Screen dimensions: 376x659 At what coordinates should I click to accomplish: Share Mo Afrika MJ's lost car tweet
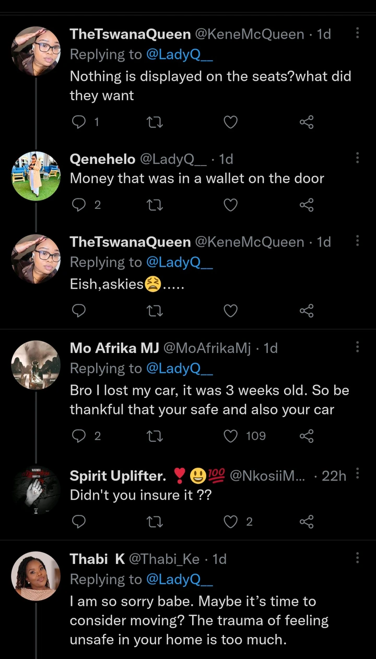pyautogui.click(x=307, y=436)
